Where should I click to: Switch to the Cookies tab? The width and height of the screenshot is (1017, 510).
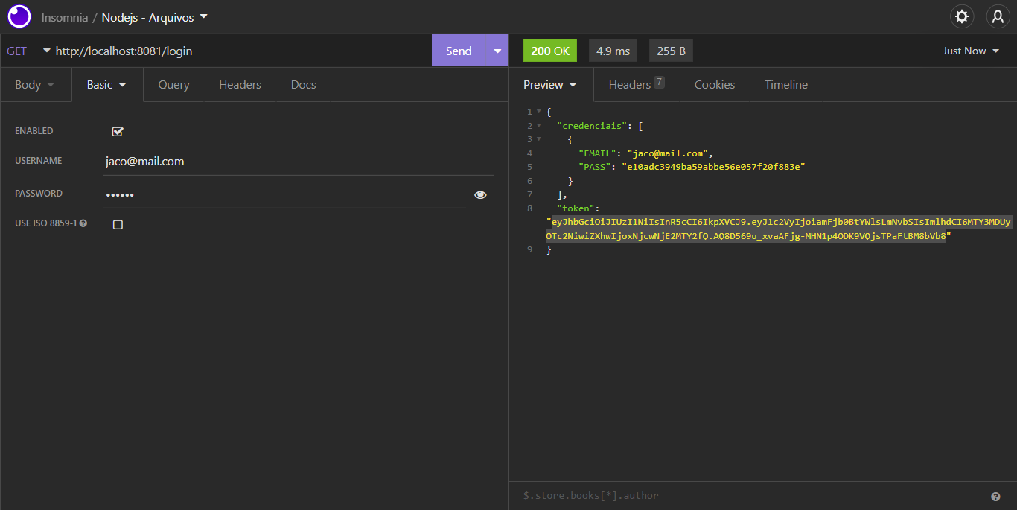(x=715, y=84)
